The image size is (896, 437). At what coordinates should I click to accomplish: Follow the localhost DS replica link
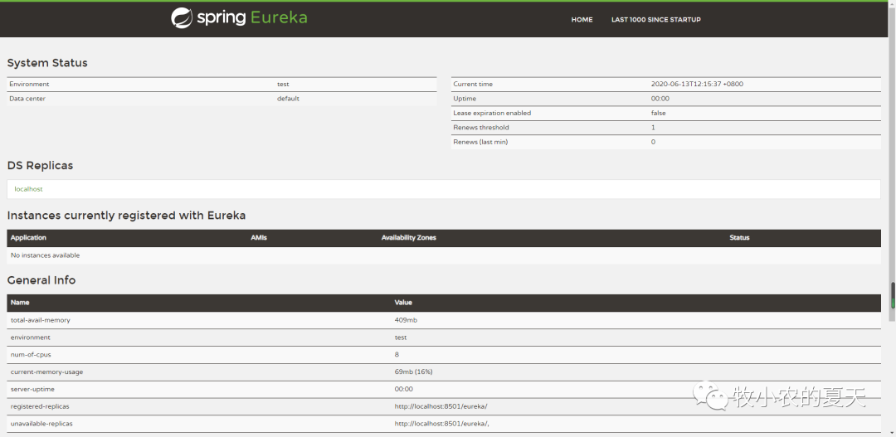[x=28, y=189]
